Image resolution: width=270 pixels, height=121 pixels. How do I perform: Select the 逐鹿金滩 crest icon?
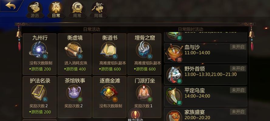[x=109, y=93]
